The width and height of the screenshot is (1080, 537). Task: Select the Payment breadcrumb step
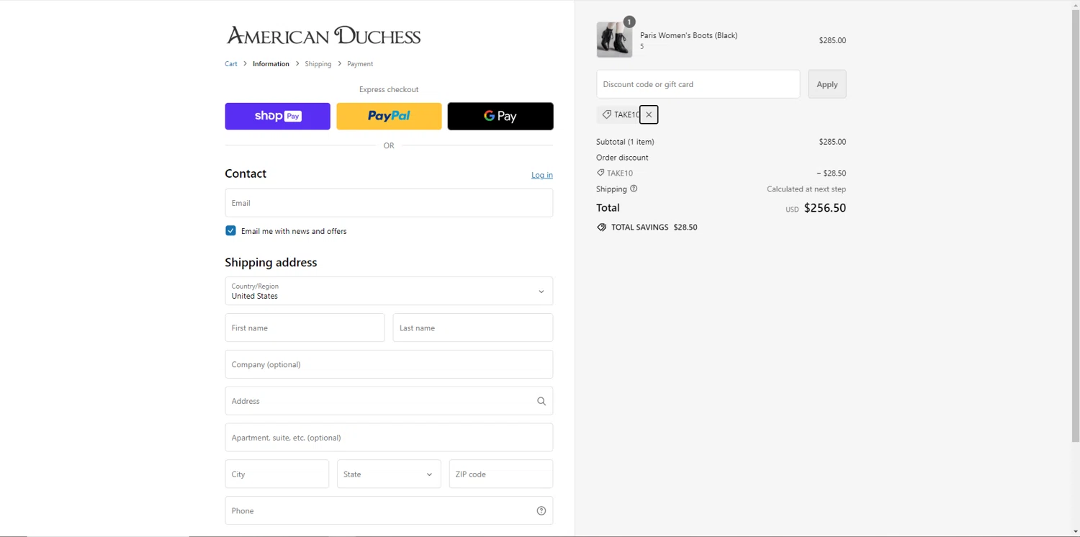[x=360, y=64]
